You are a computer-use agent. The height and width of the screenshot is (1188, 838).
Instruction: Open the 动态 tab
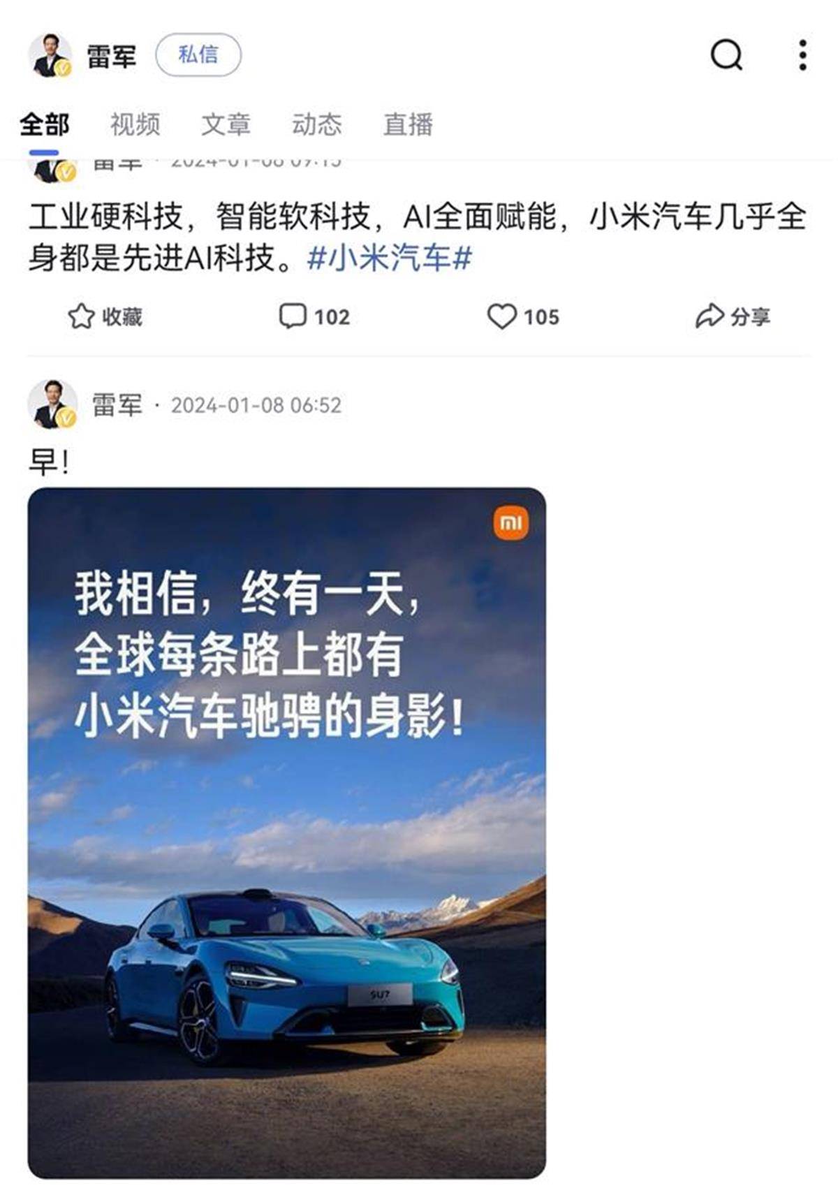(317, 124)
